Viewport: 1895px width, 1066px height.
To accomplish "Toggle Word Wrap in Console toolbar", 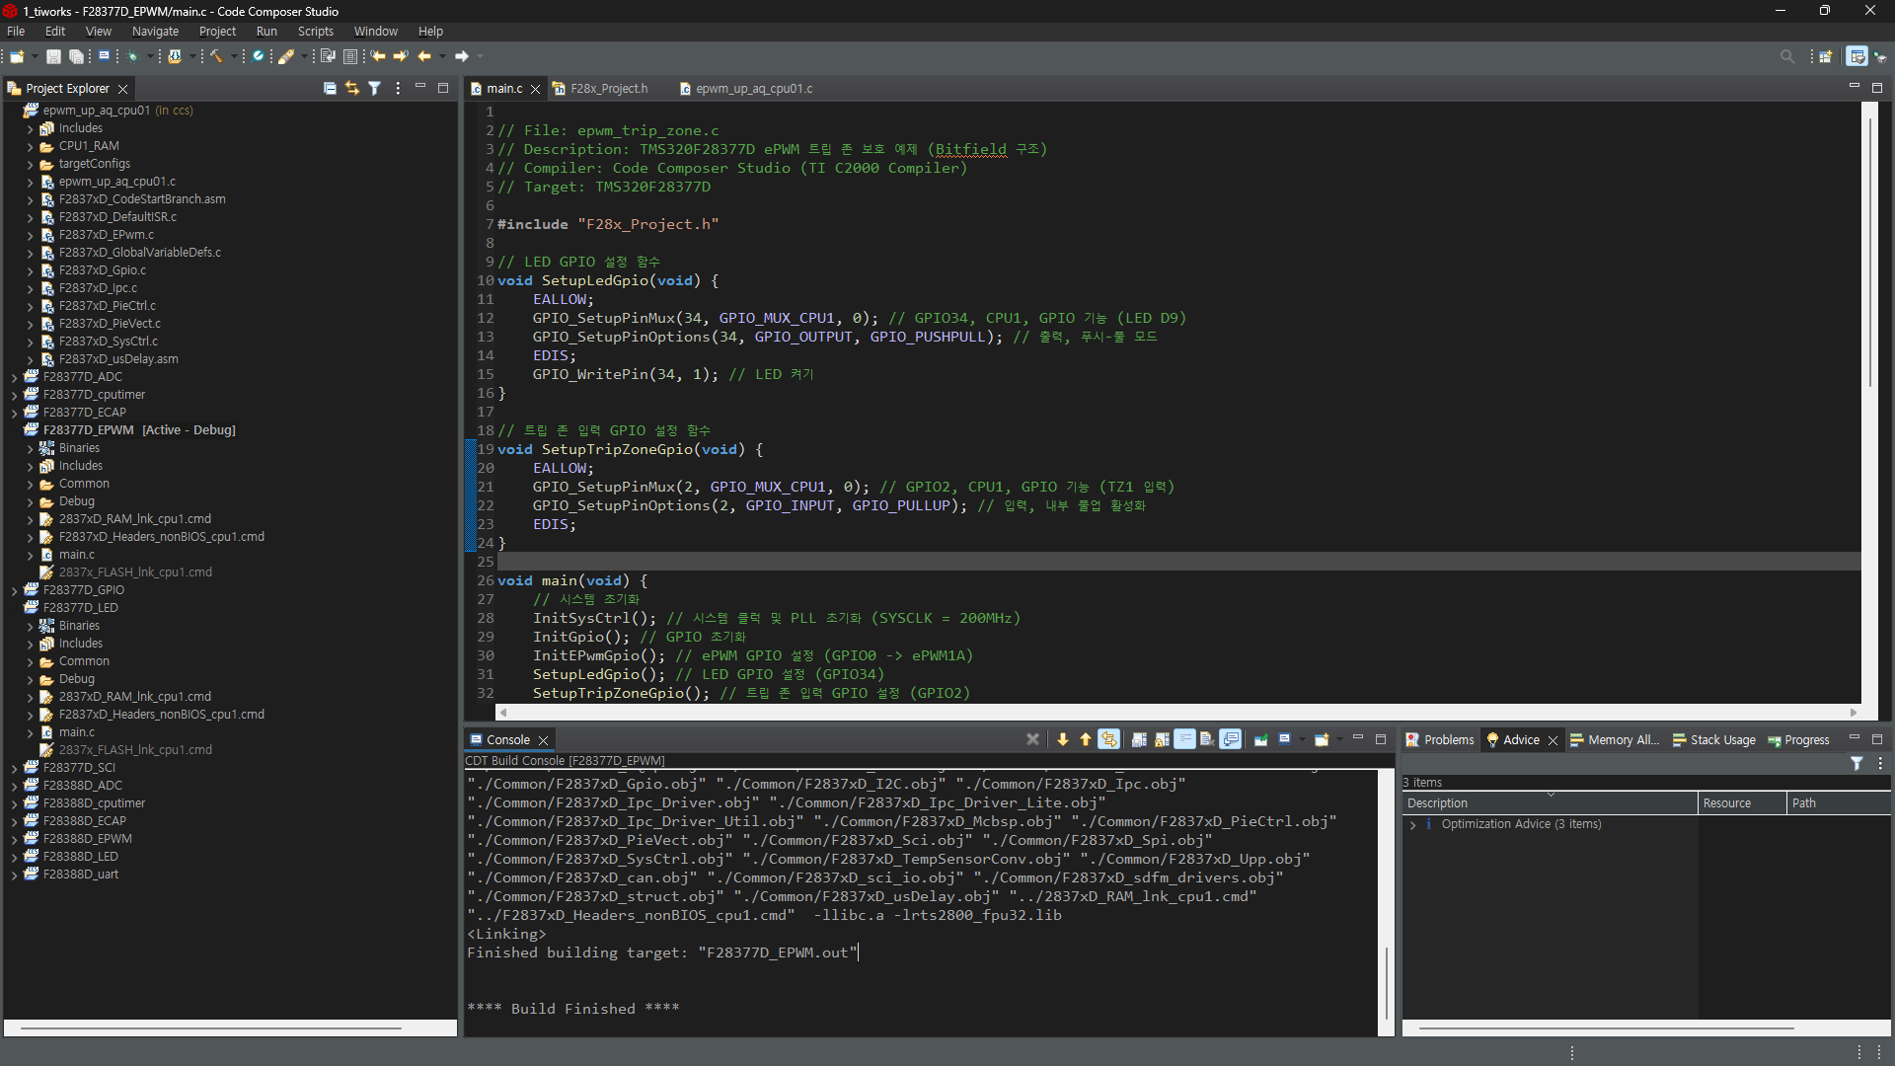I will [x=1184, y=739].
